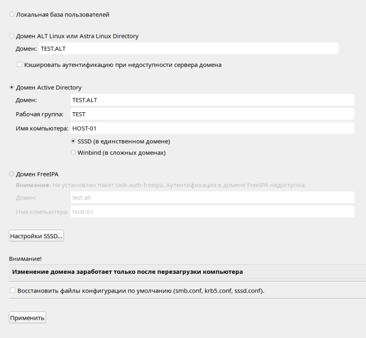366x338 pixels.
Task: Click the Внимание! heading above the notice
Action: pos(25,259)
